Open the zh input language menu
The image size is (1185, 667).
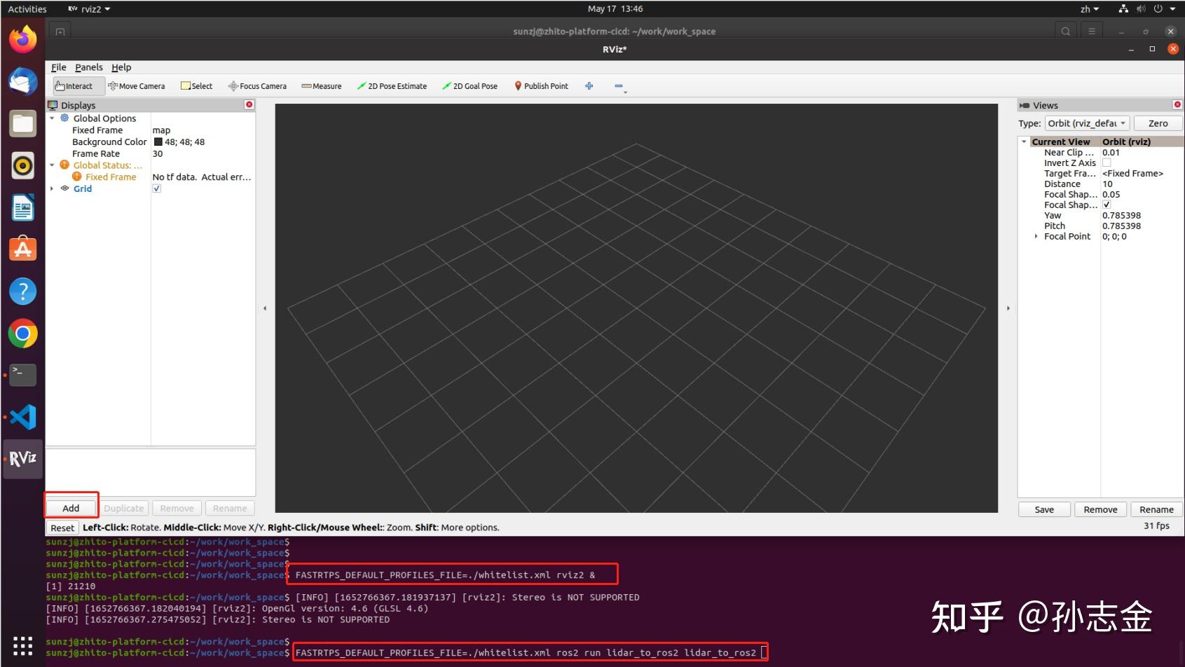pos(1089,9)
